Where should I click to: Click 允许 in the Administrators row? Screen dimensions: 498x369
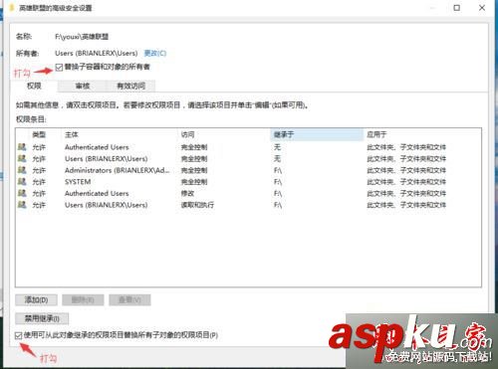tap(39, 170)
